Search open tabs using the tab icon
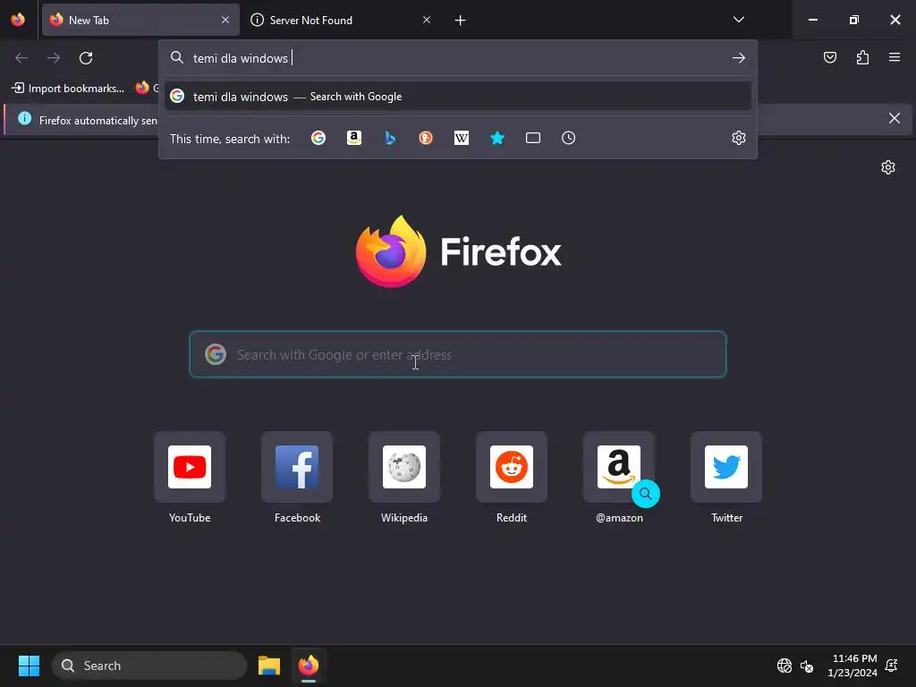The image size is (916, 687). pyautogui.click(x=533, y=138)
